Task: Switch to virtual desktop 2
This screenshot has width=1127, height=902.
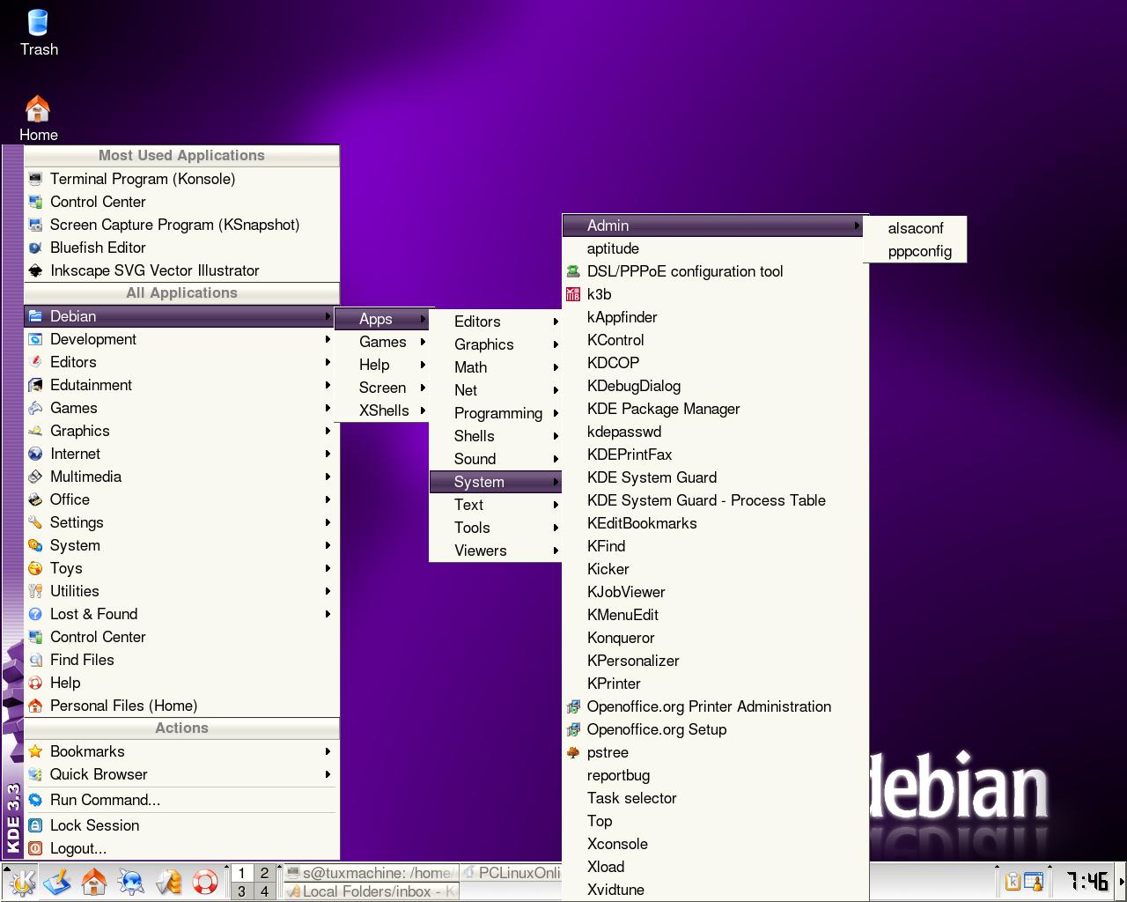Action: [x=264, y=873]
